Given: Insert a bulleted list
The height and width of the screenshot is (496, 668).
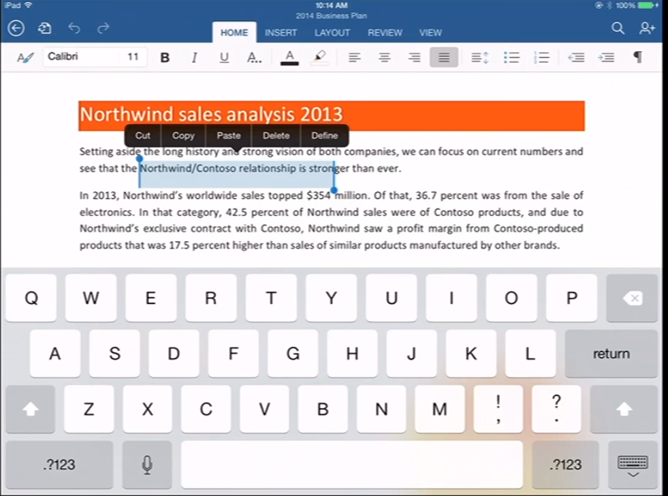Looking at the screenshot, I should (511, 57).
